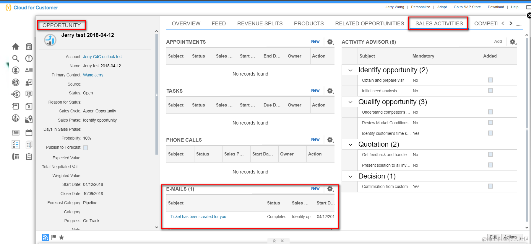Check Added for Present solution row
The width and height of the screenshot is (531, 244).
(491, 165)
